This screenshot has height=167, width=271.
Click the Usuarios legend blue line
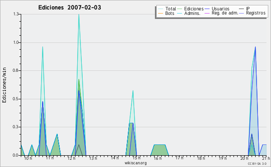click(x=207, y=9)
